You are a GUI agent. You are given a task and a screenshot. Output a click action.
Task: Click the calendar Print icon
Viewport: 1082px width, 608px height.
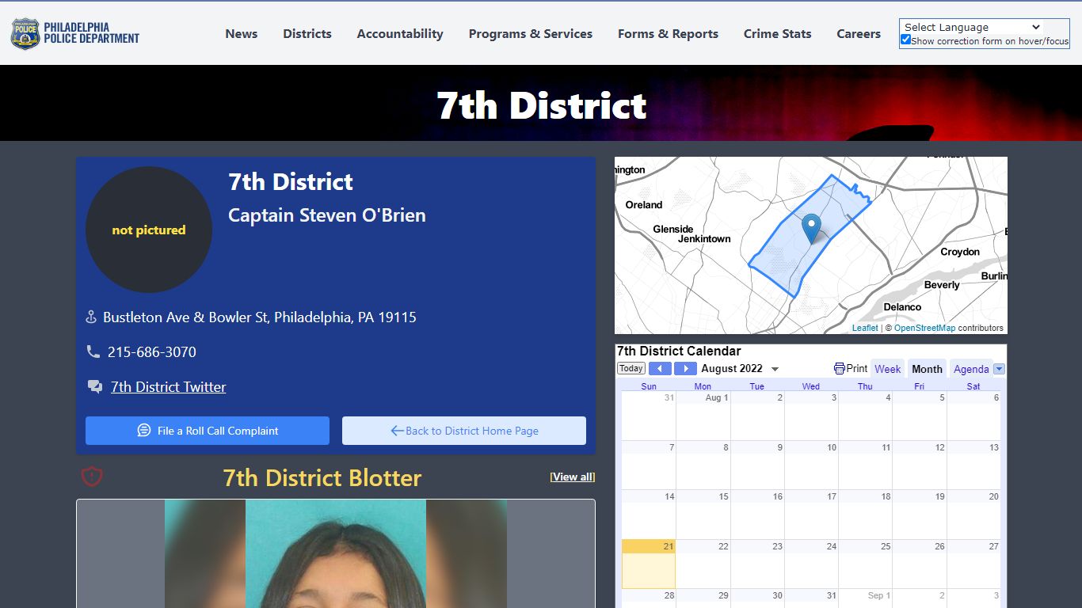tap(840, 368)
